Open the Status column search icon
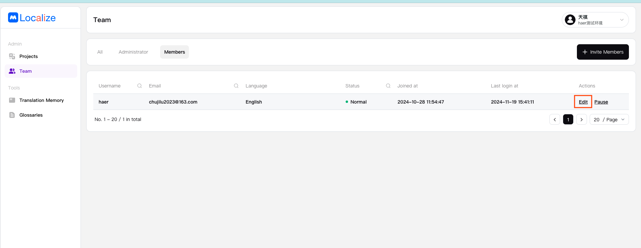The image size is (641, 248). coord(388,86)
